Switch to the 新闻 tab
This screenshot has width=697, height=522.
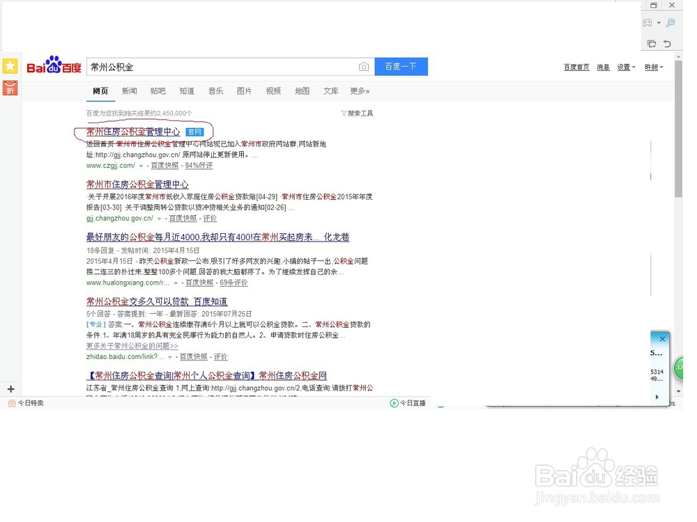(x=130, y=91)
